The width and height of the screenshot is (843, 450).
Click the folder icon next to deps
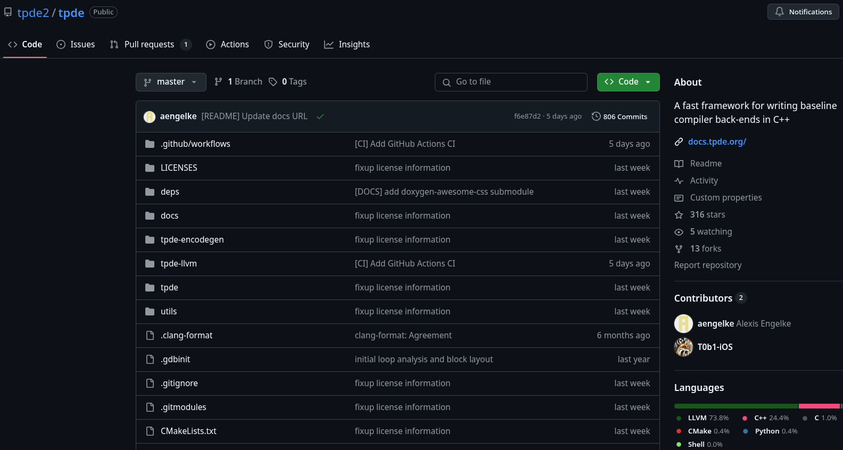[150, 192]
